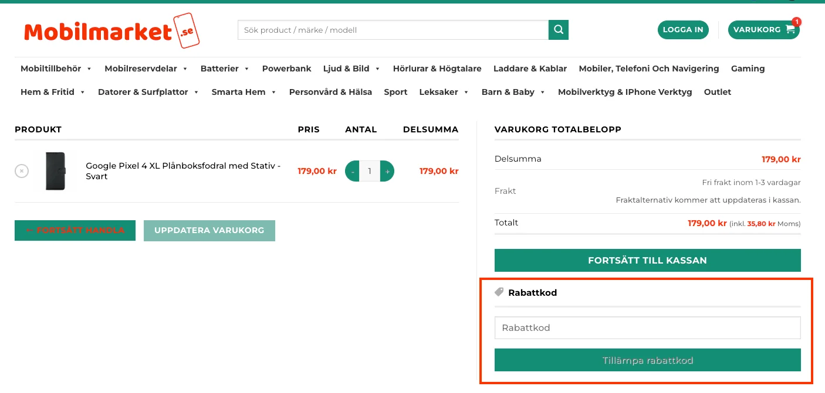Screen dimensions: 825x393
Task: Decrease quantity with the minus icon
Action: (353, 171)
